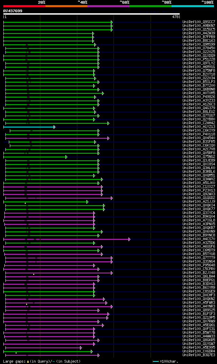217x364 pixels.
Task: Select the UniRef100_B8EPG1 label
Action: 199,280
